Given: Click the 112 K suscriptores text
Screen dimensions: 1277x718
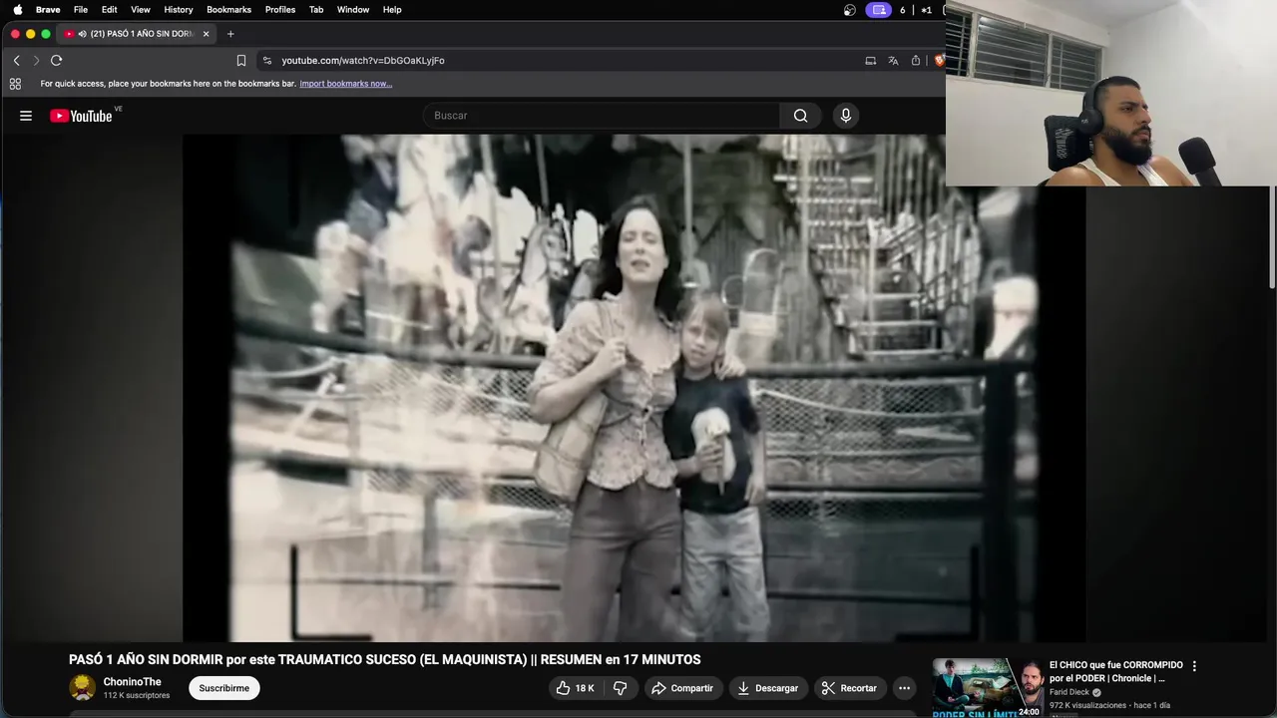Looking at the screenshot, I should [137, 695].
